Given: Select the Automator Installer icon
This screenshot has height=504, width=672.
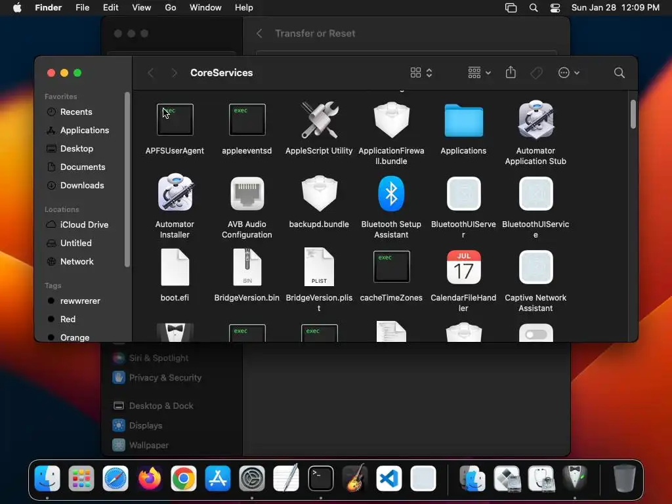Looking at the screenshot, I should [x=175, y=192].
